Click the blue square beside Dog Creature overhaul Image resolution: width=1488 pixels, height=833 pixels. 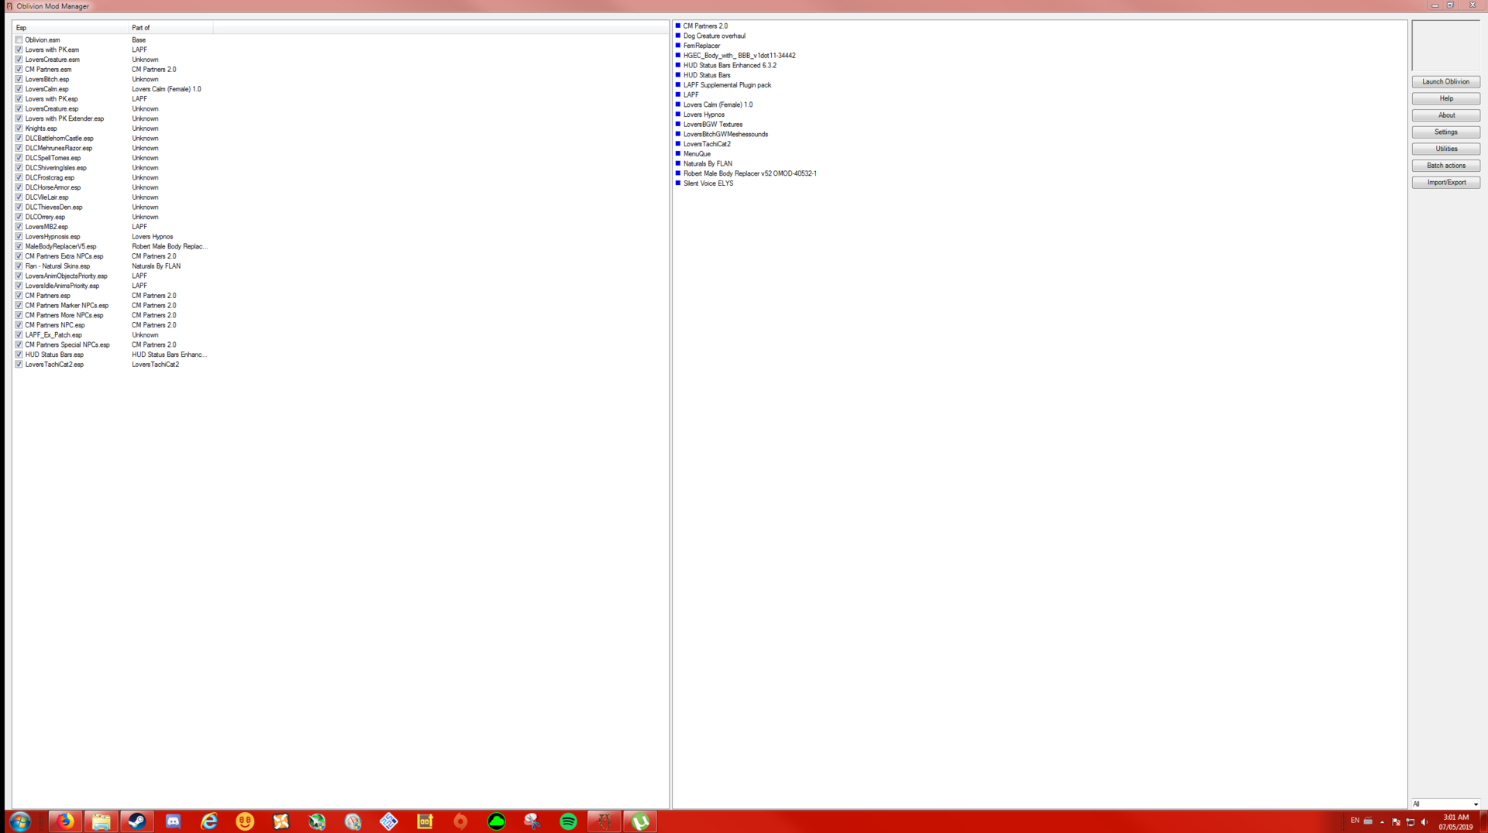click(678, 36)
